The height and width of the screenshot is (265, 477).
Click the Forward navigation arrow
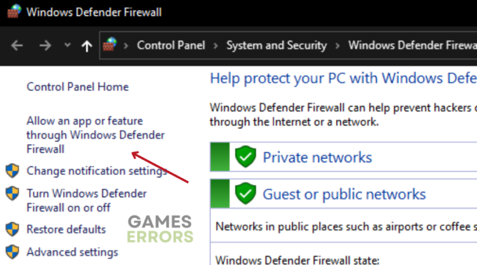[44, 45]
